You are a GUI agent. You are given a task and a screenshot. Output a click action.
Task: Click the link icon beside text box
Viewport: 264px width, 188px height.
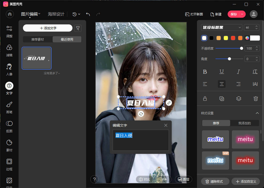point(169,103)
